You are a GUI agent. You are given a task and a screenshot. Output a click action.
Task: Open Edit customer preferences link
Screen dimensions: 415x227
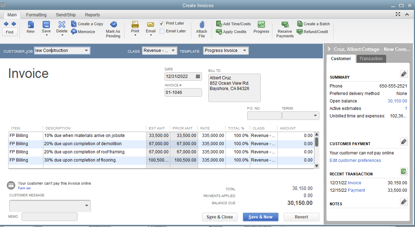tap(355, 160)
